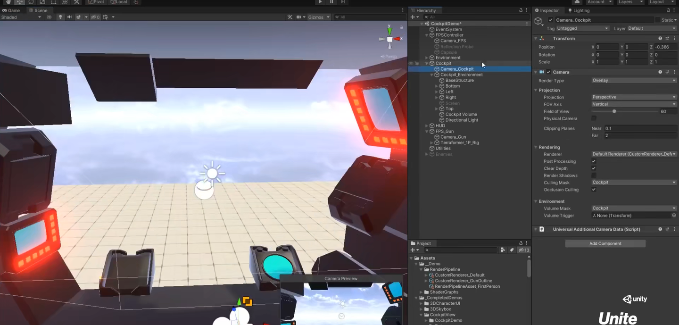
Task: Click the Pause button
Action: coord(331,2)
